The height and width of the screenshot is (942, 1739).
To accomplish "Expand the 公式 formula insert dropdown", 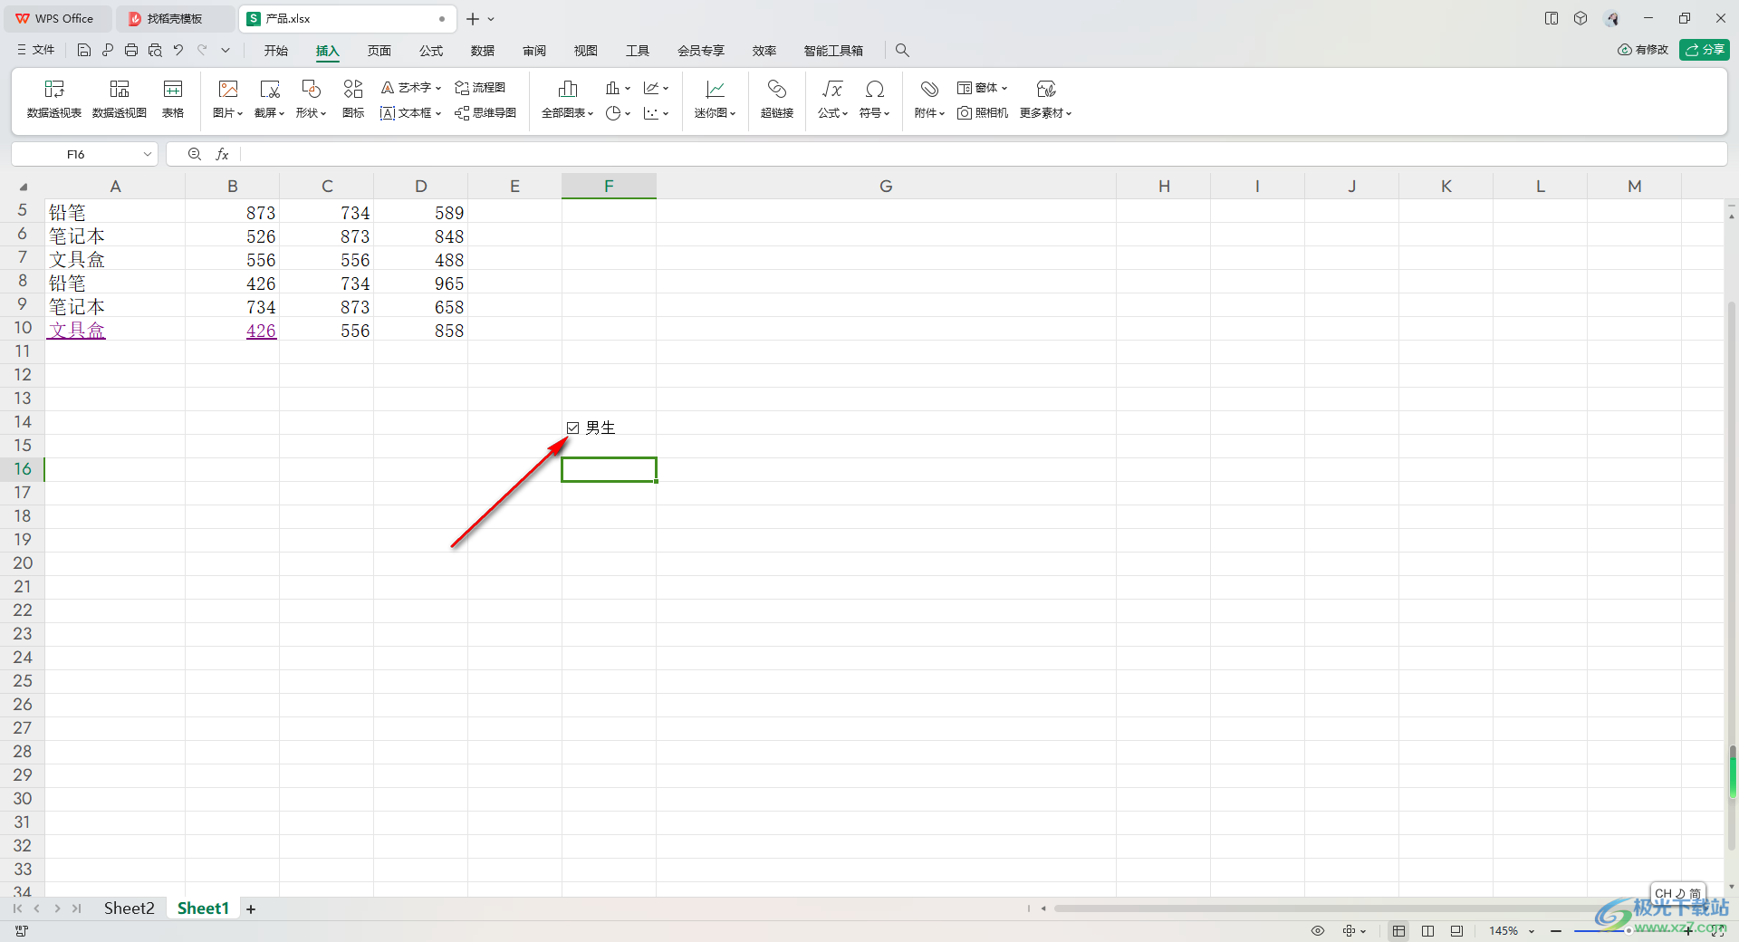I will [845, 113].
